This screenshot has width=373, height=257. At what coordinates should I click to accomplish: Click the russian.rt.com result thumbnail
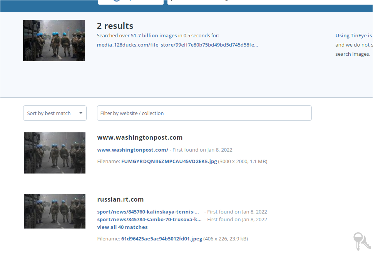tap(55, 211)
